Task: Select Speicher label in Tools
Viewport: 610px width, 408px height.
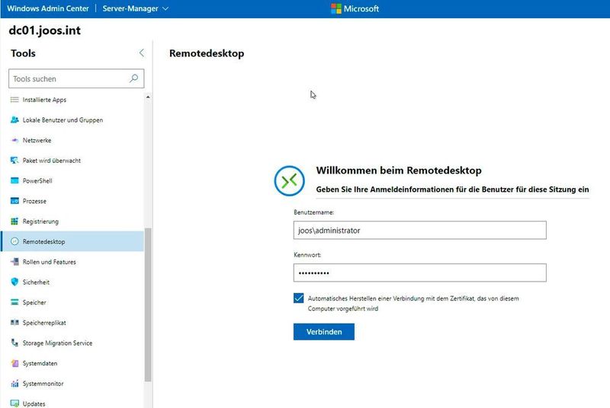Action: click(34, 302)
